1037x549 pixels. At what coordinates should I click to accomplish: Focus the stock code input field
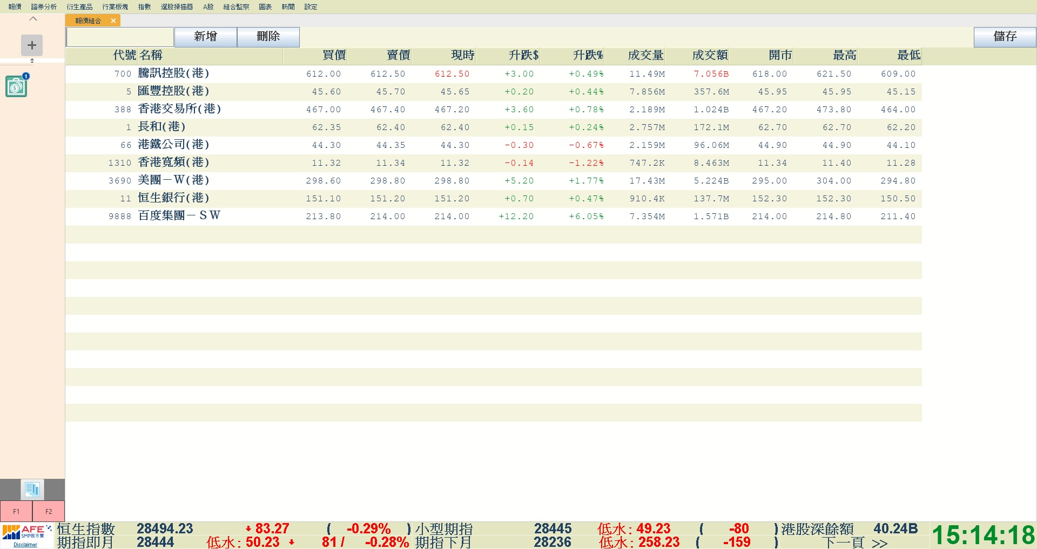[120, 37]
